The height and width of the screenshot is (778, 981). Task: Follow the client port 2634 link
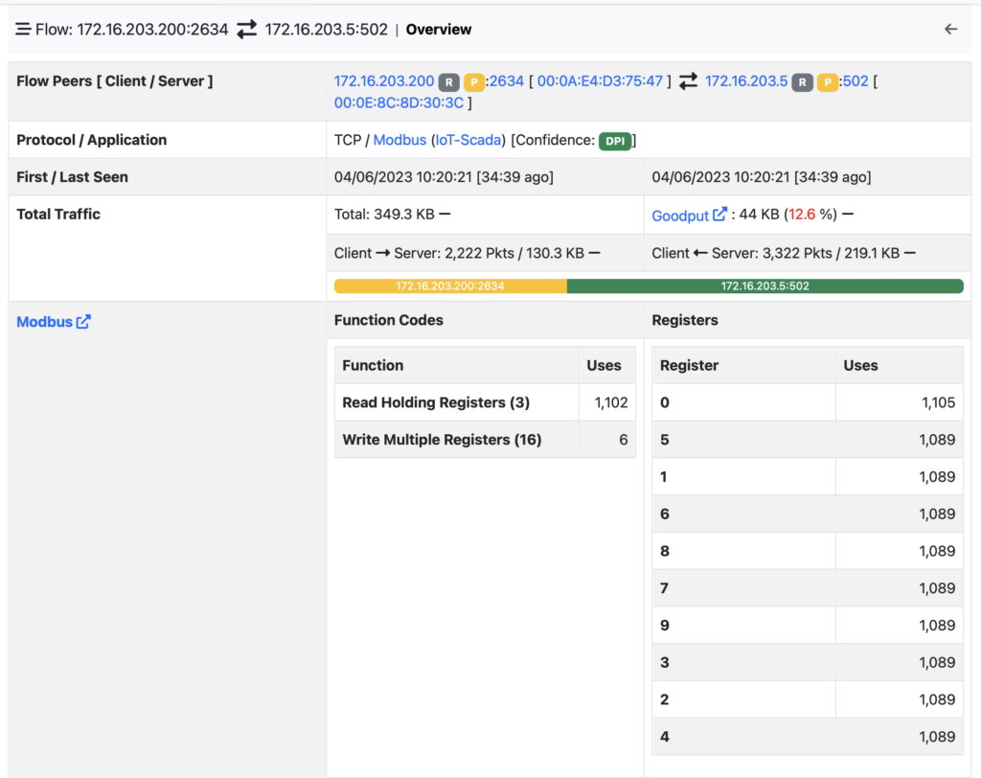coord(506,81)
